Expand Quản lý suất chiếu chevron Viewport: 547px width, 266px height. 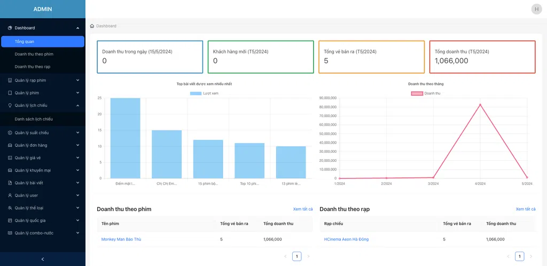pyautogui.click(x=77, y=133)
